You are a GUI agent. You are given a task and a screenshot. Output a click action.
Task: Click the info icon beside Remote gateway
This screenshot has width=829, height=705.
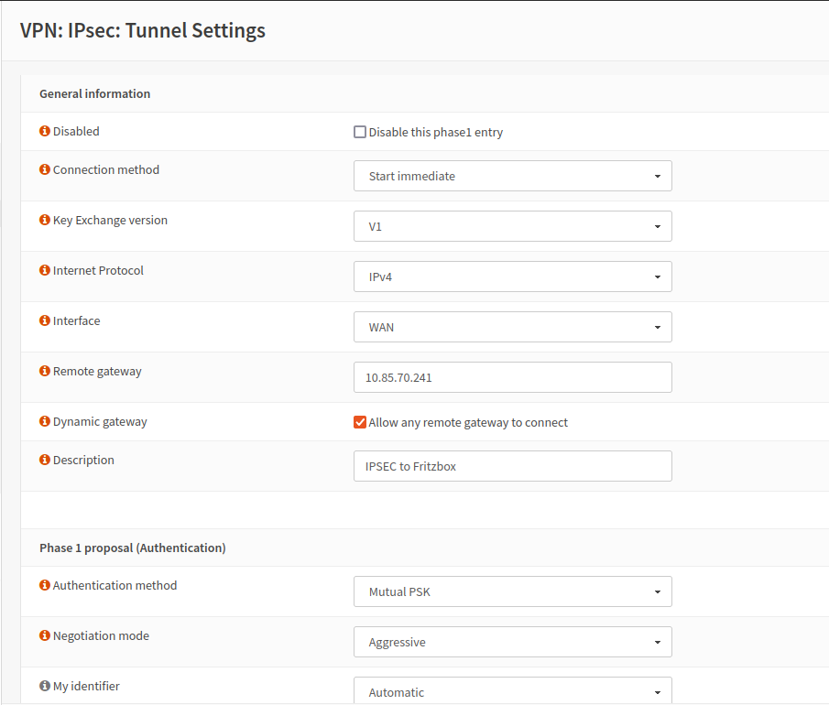(x=44, y=371)
